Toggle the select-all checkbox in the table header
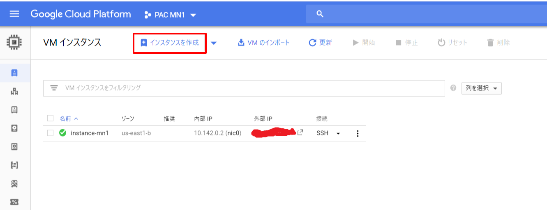547x210 pixels. 51,119
